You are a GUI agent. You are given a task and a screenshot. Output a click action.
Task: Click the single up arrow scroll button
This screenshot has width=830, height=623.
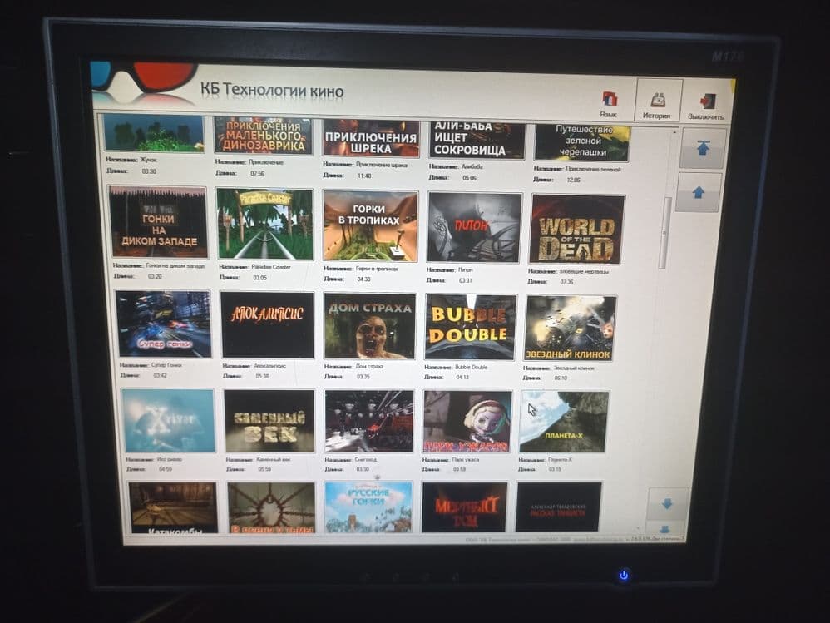699,193
